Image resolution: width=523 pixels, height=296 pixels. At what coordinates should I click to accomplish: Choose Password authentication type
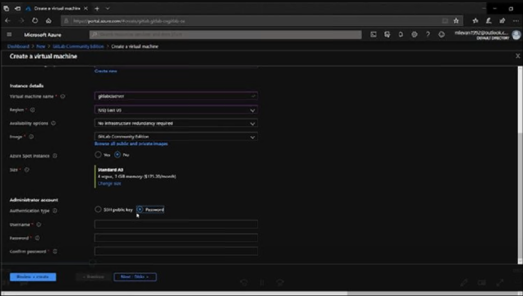(x=140, y=209)
